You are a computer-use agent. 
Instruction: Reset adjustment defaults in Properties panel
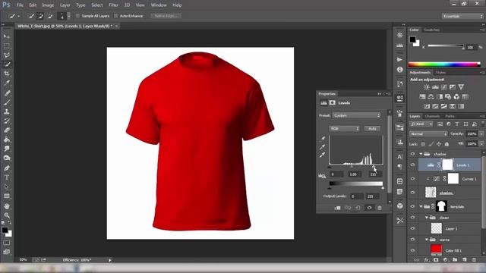358,208
